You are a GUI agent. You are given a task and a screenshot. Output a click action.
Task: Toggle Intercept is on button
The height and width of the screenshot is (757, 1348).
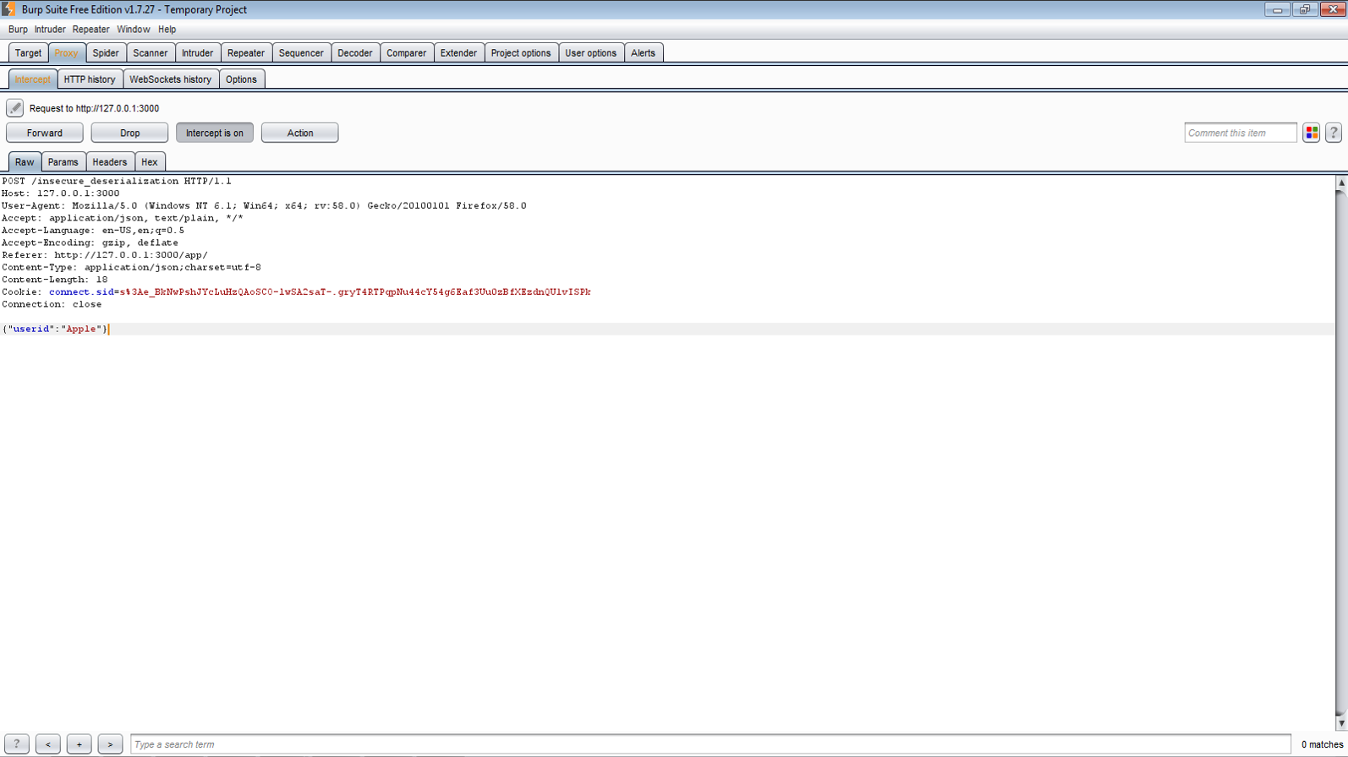point(215,133)
